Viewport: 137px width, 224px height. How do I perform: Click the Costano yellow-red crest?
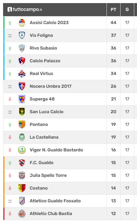click(22, 188)
